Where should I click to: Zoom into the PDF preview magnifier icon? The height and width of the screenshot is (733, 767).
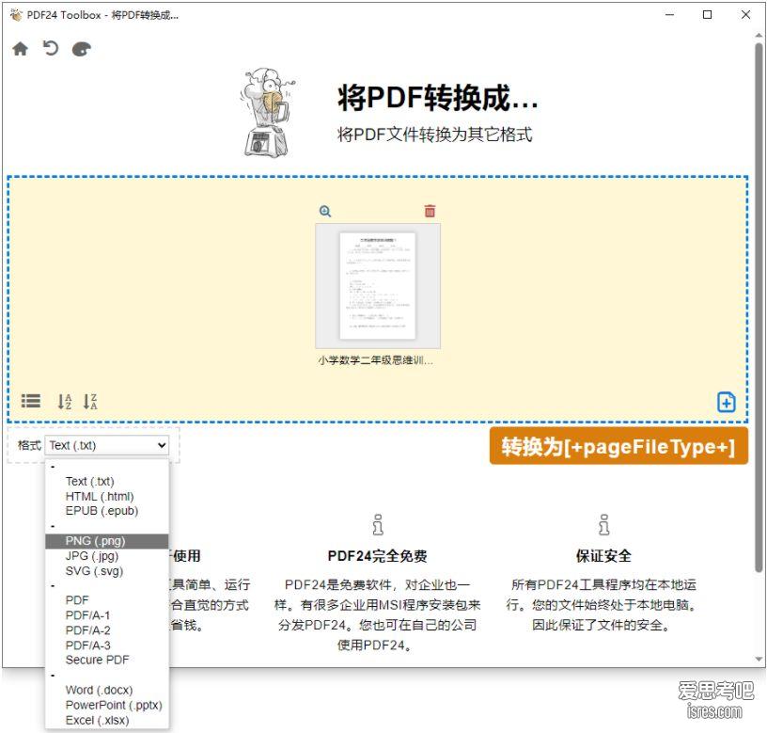pyautogui.click(x=325, y=211)
